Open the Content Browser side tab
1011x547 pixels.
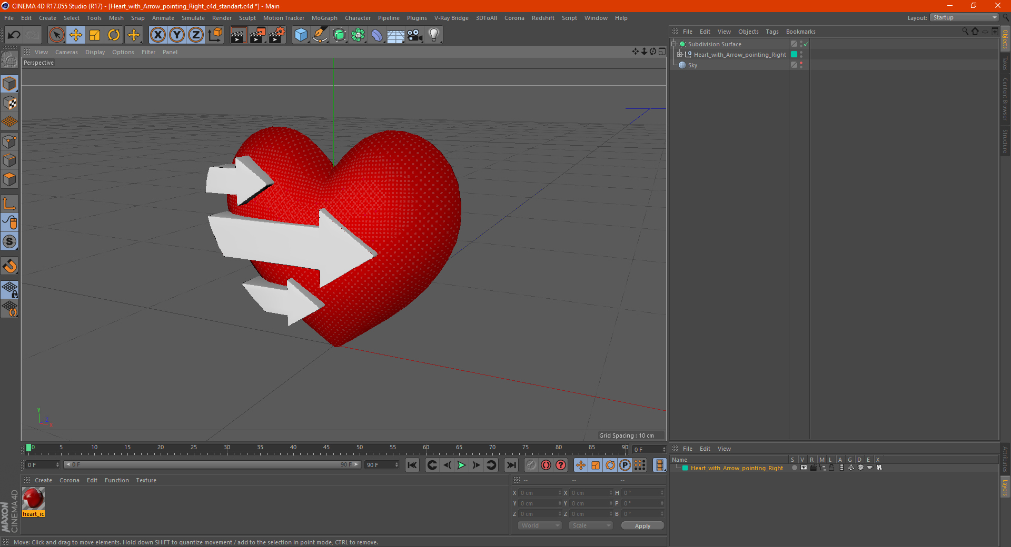click(x=1005, y=99)
